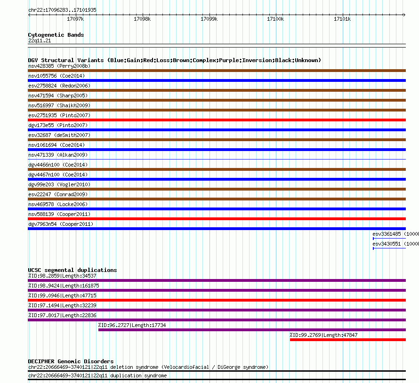The width and height of the screenshot is (419, 383).
Task: Select nsv469578 (Locke2006) label
Action: [x=58, y=204]
